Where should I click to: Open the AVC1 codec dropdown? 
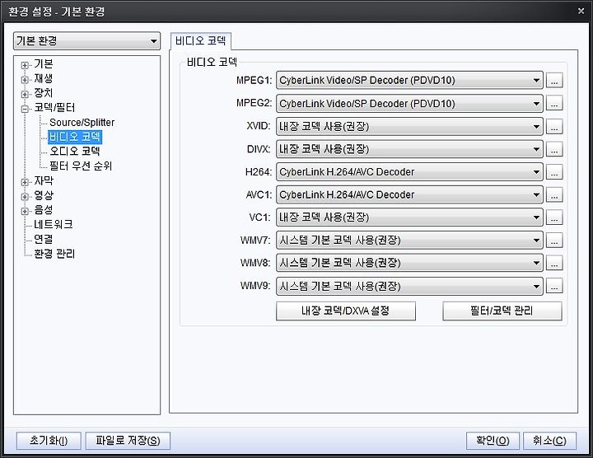409,194
